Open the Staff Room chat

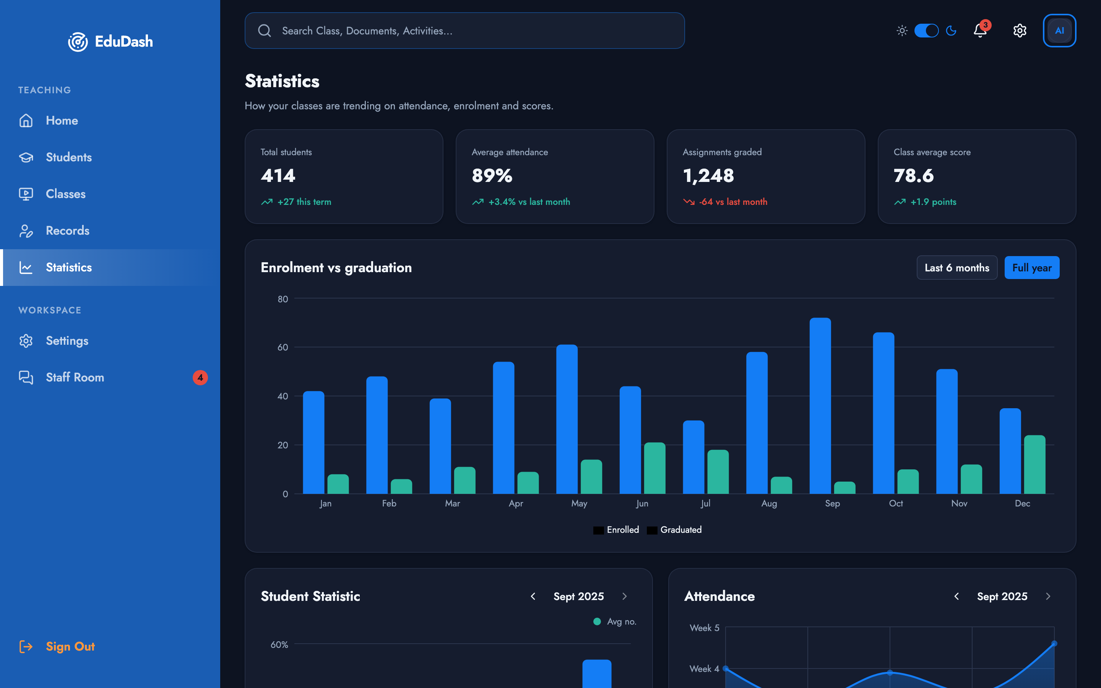coord(110,378)
